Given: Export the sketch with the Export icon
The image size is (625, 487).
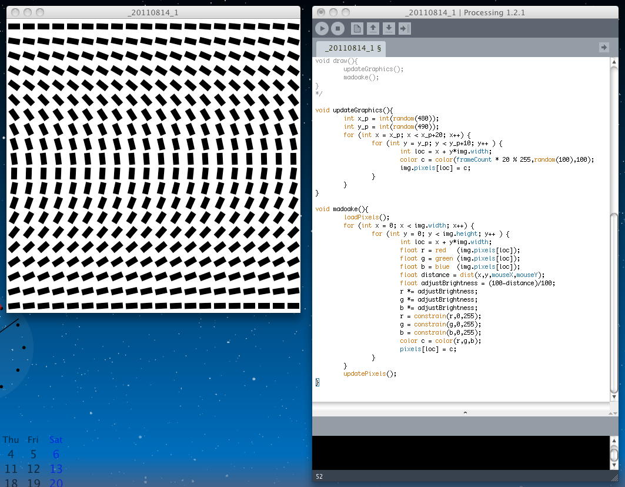Looking at the screenshot, I should pyautogui.click(x=405, y=29).
